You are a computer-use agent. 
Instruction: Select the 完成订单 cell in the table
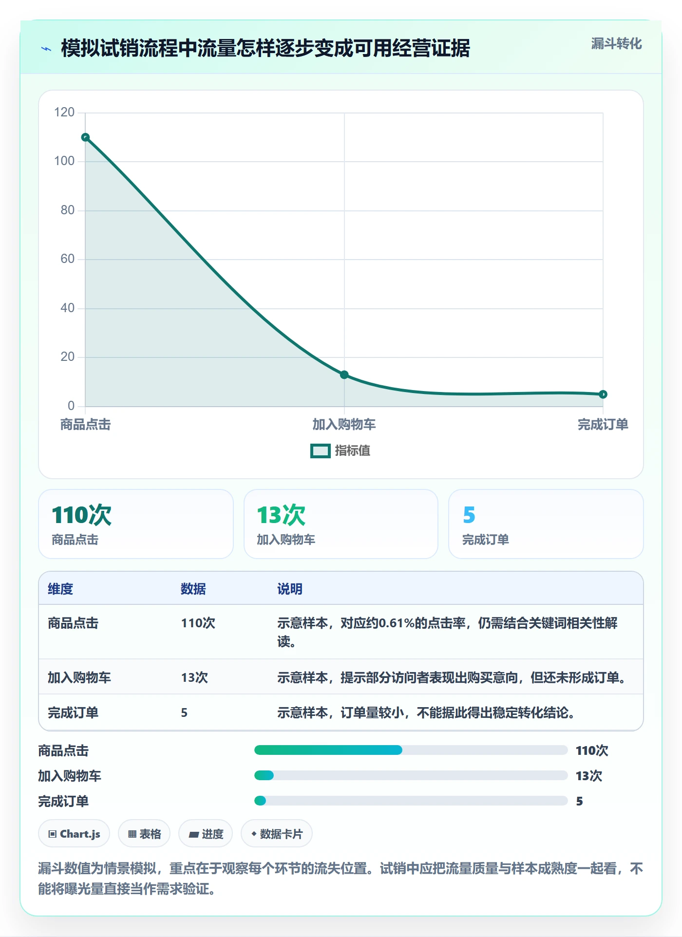[x=73, y=712]
